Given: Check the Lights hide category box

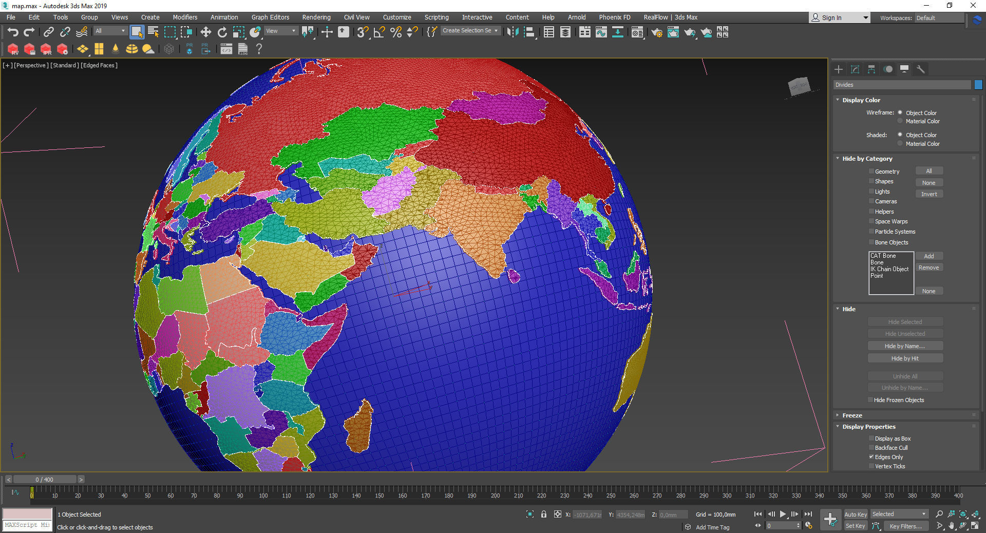Looking at the screenshot, I should tap(871, 192).
